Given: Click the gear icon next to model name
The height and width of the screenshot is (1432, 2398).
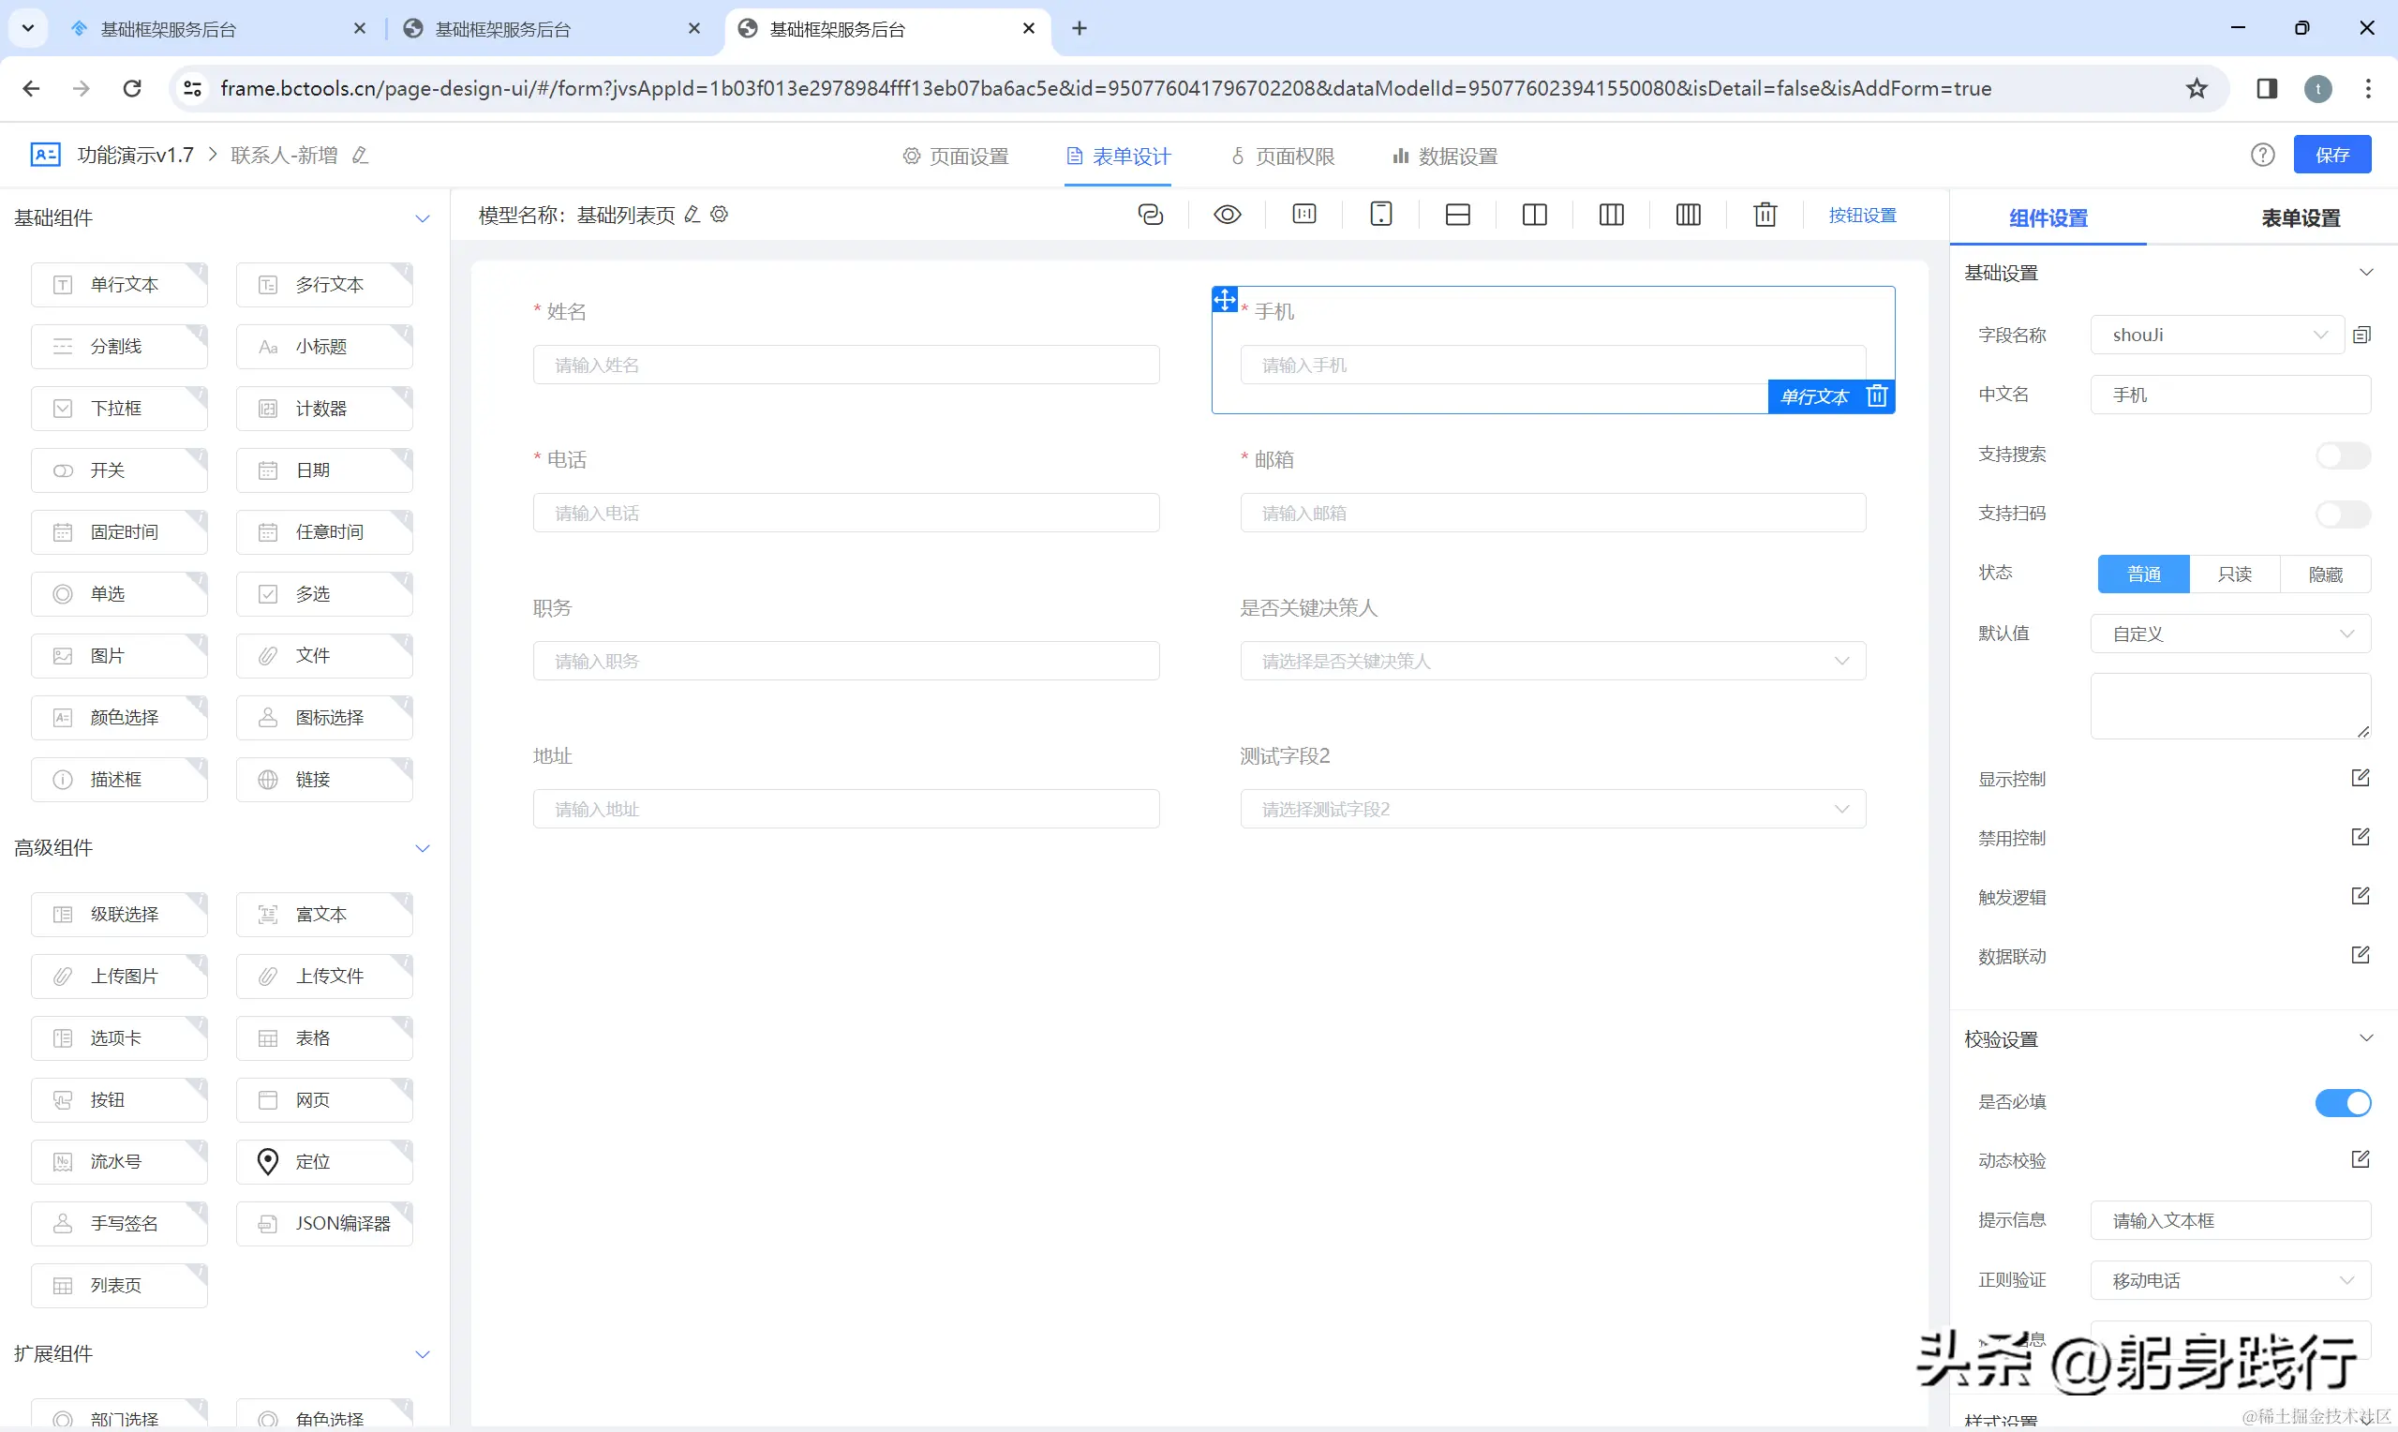Looking at the screenshot, I should point(720,215).
